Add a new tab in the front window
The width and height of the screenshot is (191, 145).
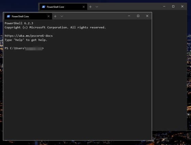pyautogui.click(x=55, y=16)
